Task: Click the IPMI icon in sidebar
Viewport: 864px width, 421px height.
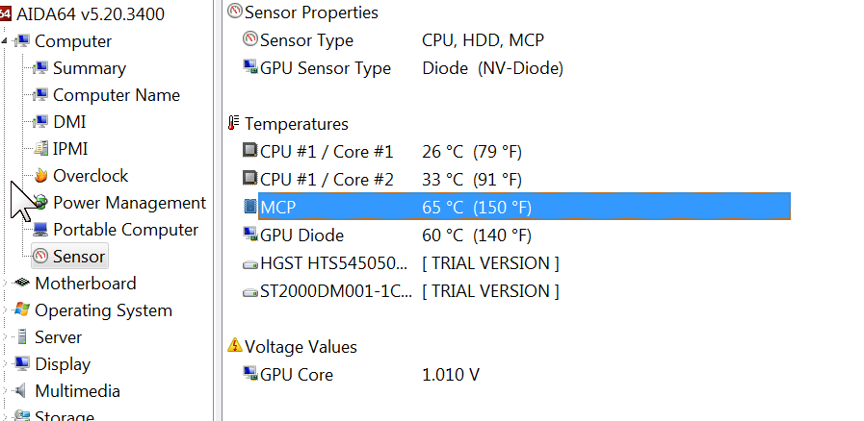Action: (x=40, y=149)
